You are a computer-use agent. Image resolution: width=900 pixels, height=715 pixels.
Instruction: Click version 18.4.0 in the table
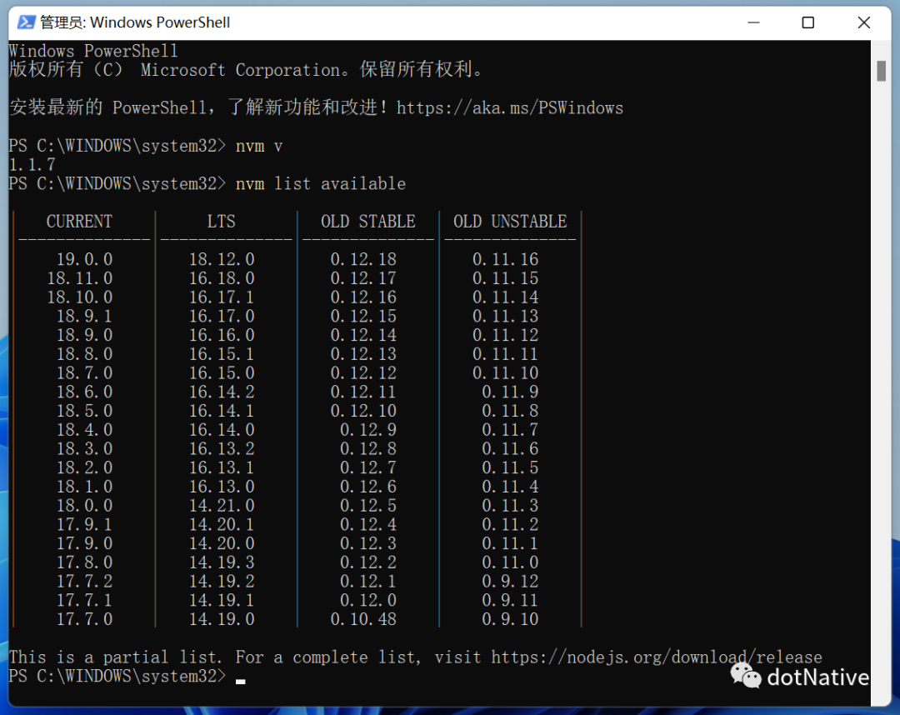84,430
